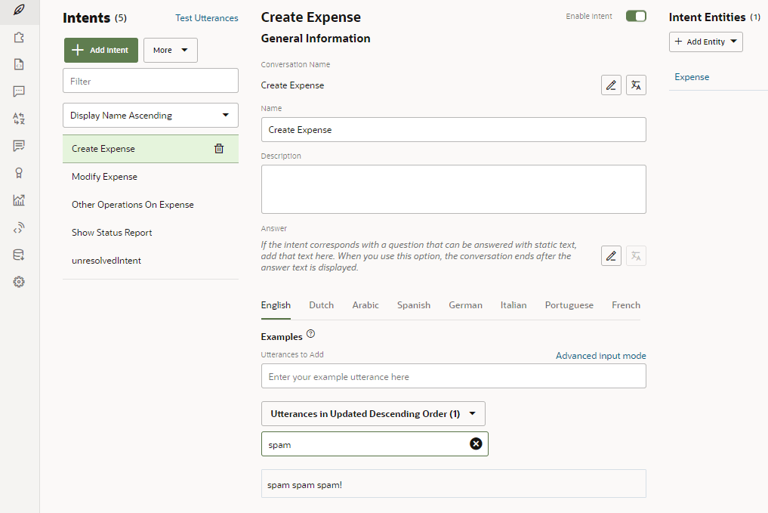Select the French language tab
768x513 pixels.
pyautogui.click(x=625, y=304)
